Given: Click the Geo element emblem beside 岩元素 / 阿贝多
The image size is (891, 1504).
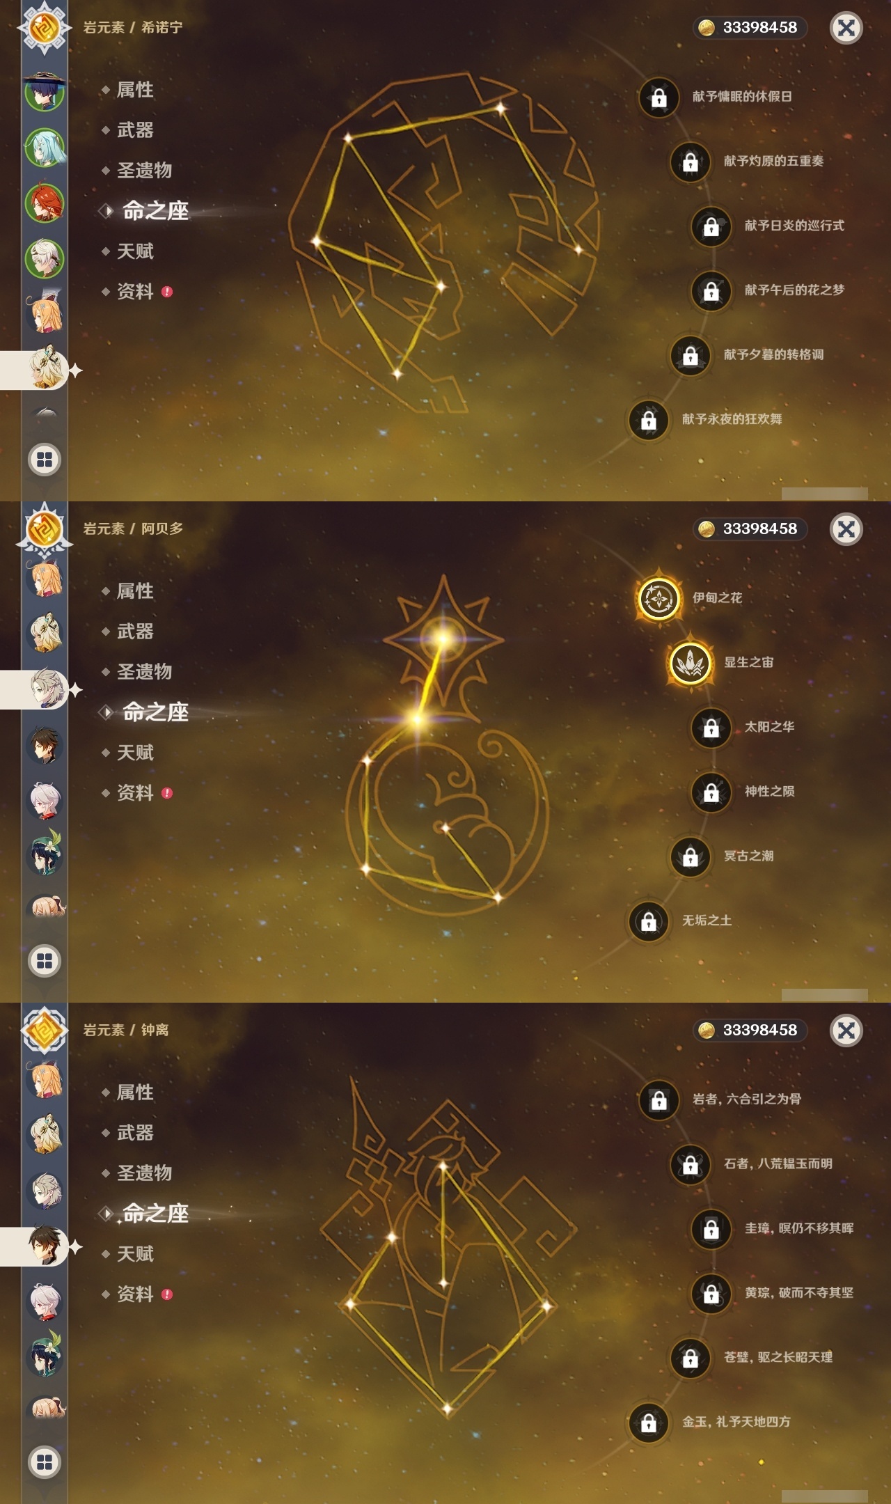Looking at the screenshot, I should [45, 530].
